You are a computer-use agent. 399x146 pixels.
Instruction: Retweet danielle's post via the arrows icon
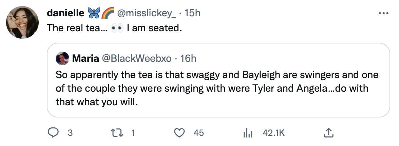[117, 133]
